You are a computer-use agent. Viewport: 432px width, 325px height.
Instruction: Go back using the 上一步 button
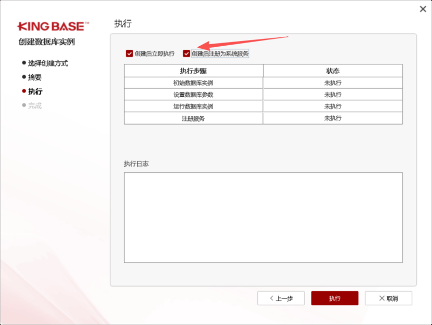coord(281,299)
